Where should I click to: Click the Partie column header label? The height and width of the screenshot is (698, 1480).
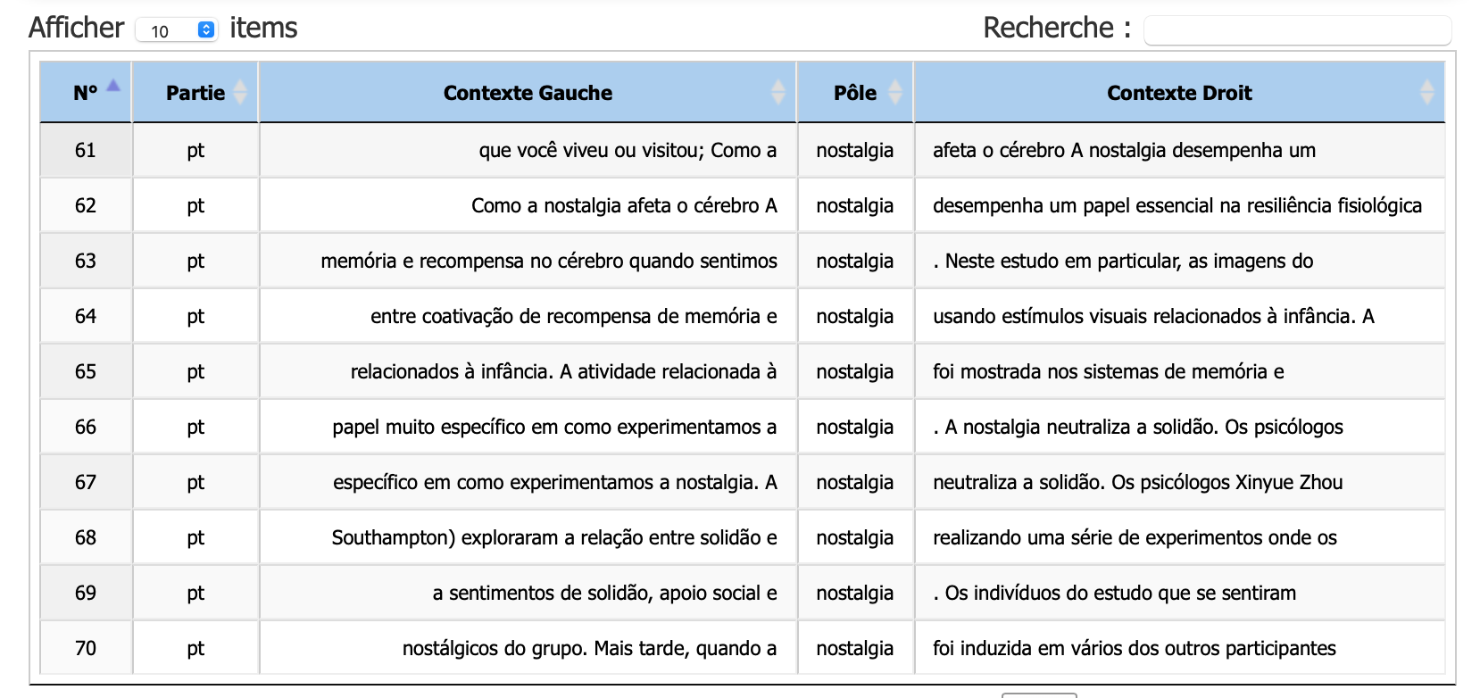point(195,93)
